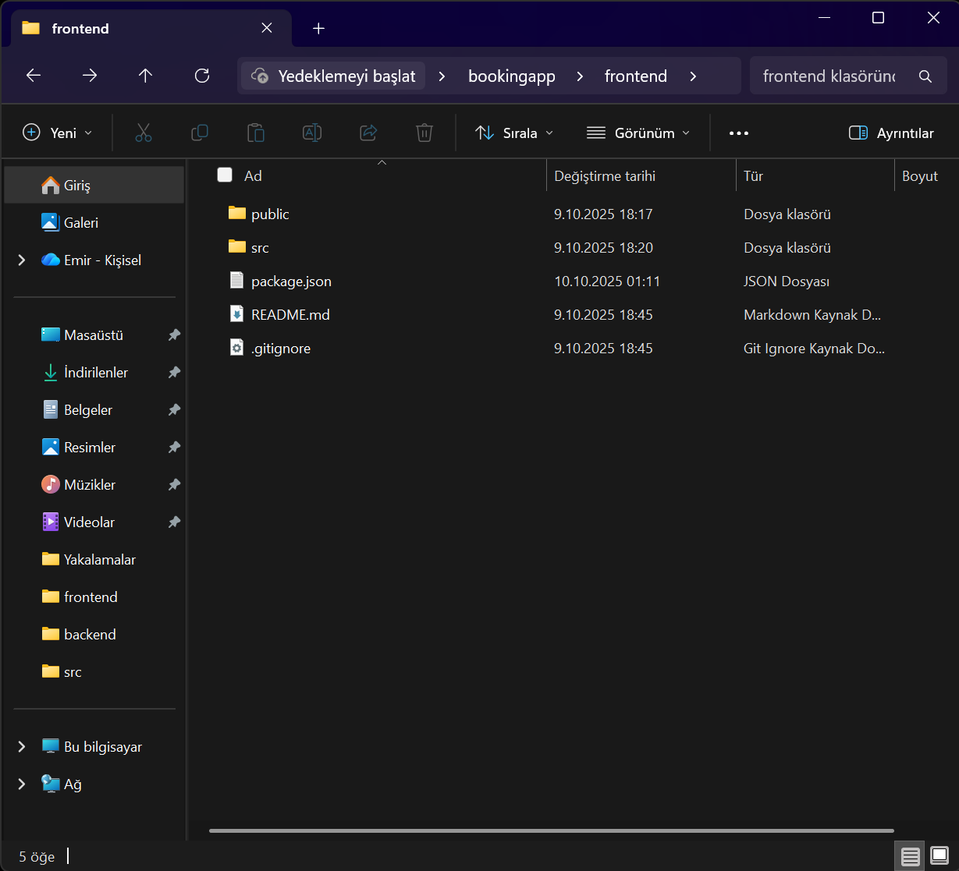The image size is (959, 871).
Task: Click the Share icon in toolbar
Action: [x=368, y=133]
